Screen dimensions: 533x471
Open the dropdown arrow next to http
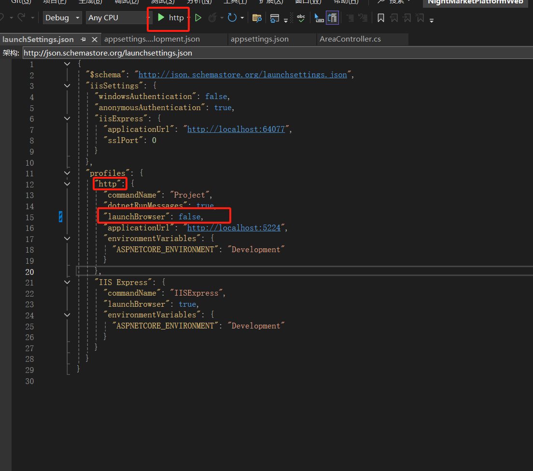tap(189, 18)
